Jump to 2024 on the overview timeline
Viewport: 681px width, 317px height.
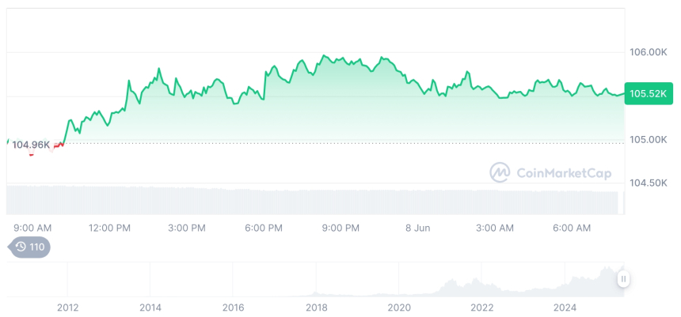tap(565, 307)
